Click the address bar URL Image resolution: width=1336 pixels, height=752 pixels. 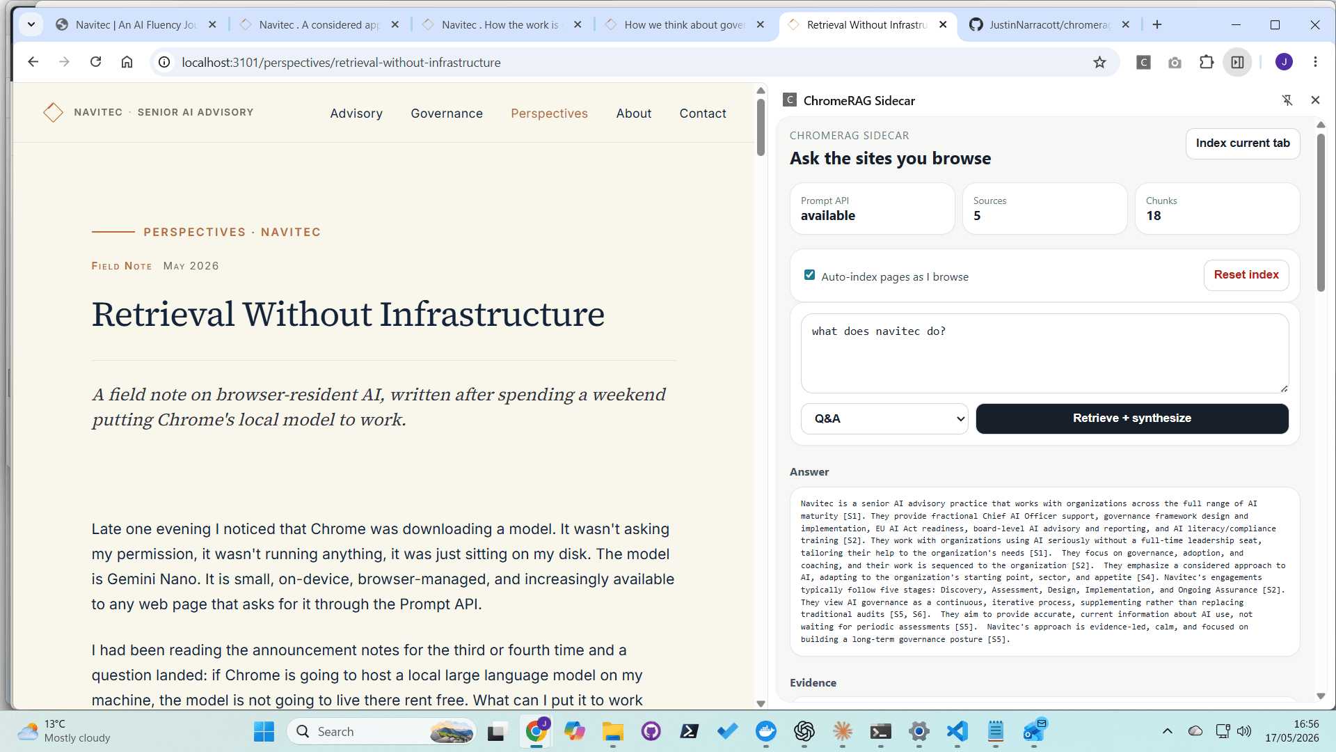point(341,63)
